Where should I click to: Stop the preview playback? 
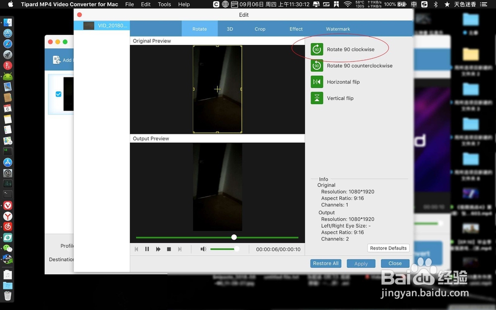point(169,249)
